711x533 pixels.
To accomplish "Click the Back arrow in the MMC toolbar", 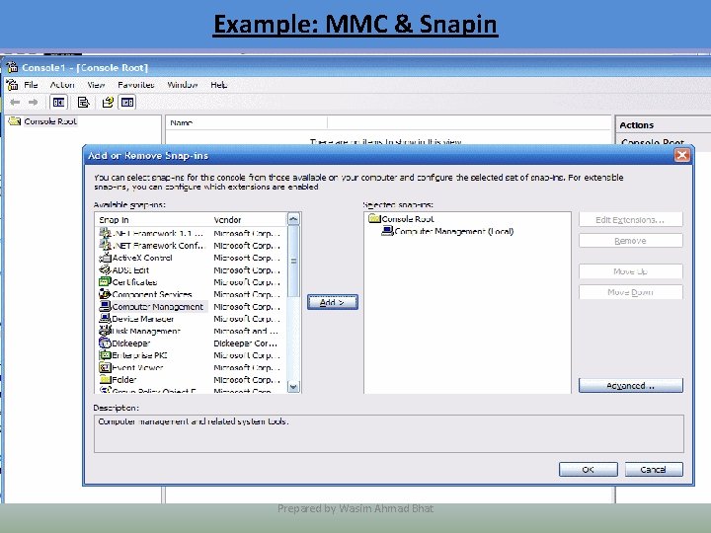I will click(x=15, y=103).
